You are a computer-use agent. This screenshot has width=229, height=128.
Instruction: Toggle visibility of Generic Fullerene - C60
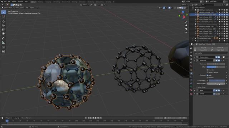point(222,12)
